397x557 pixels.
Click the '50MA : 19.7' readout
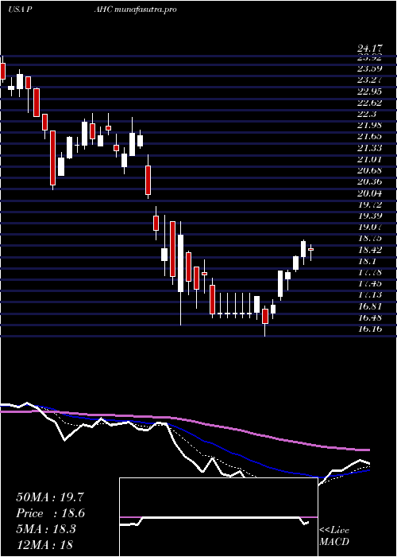50,497
